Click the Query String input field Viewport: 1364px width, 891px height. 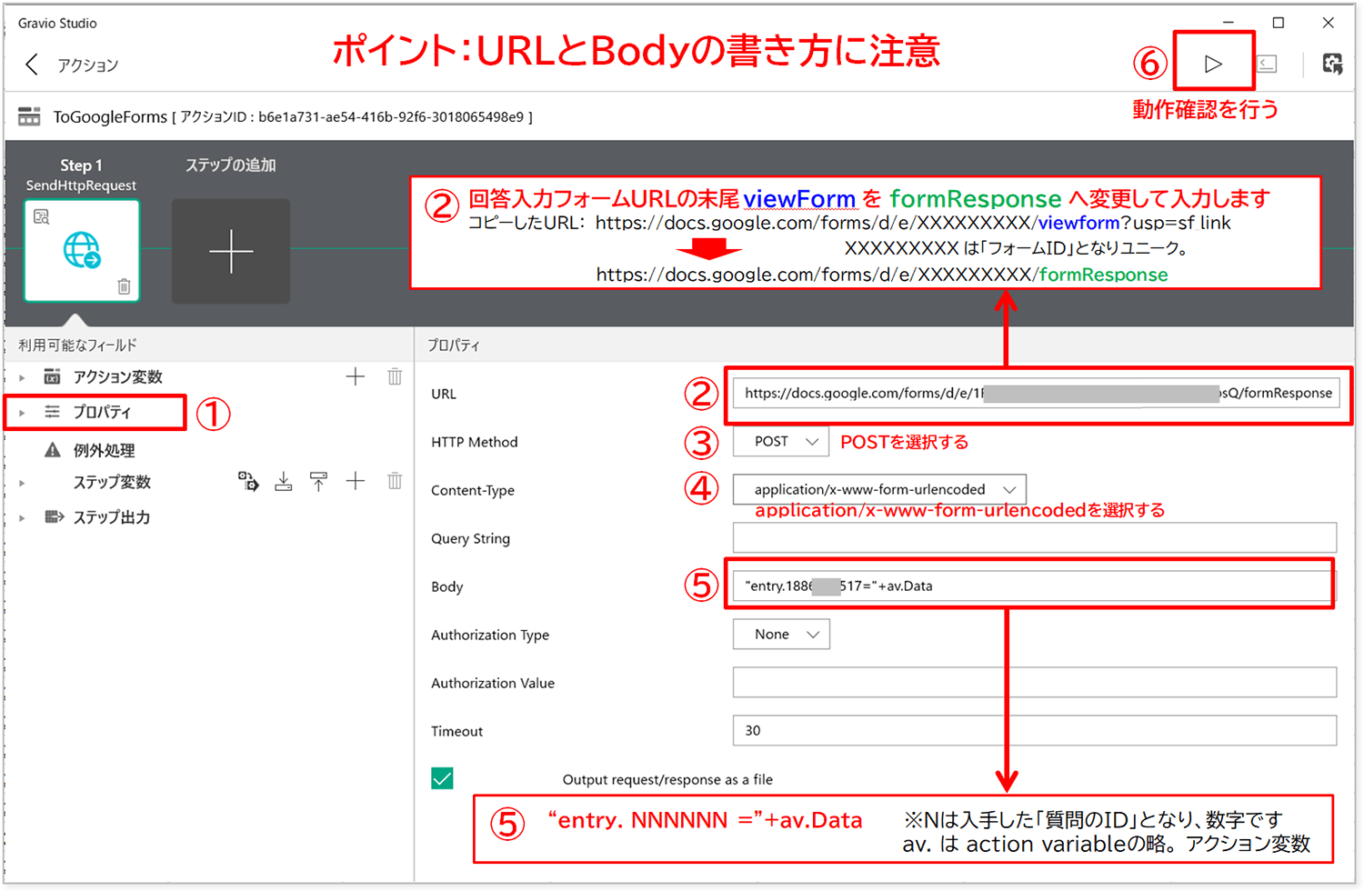click(x=1035, y=537)
